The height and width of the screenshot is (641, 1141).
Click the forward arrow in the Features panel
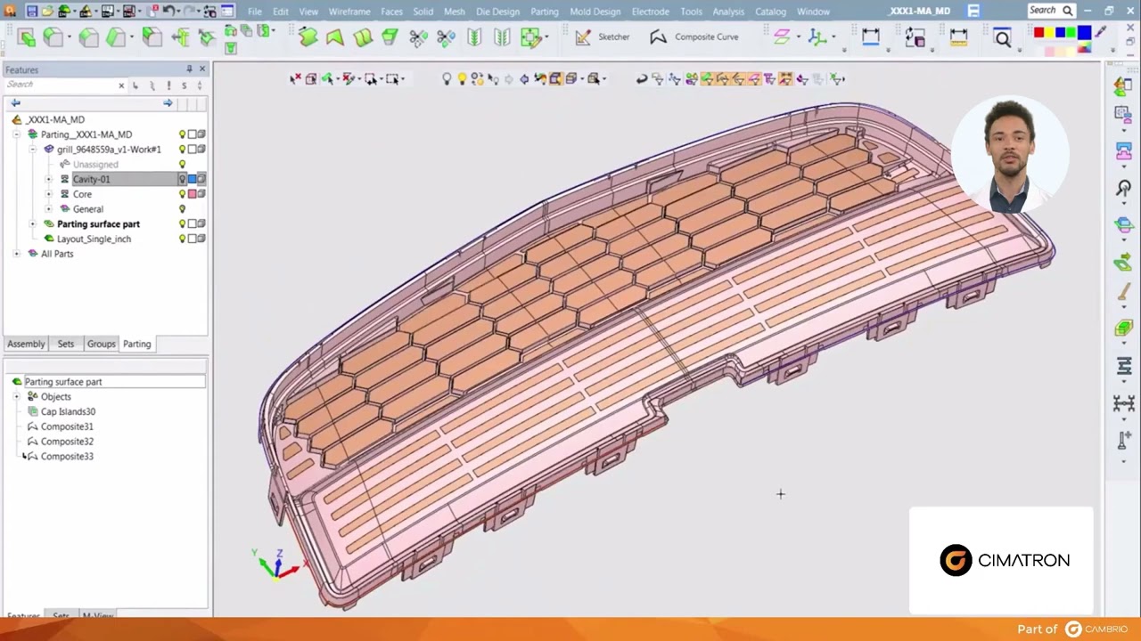pos(168,103)
